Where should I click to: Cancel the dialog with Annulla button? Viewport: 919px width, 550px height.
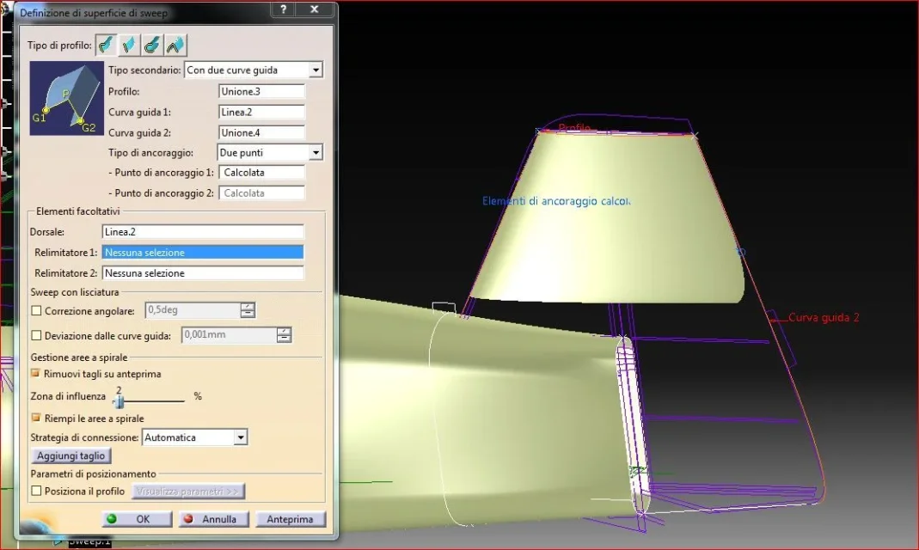(x=213, y=519)
